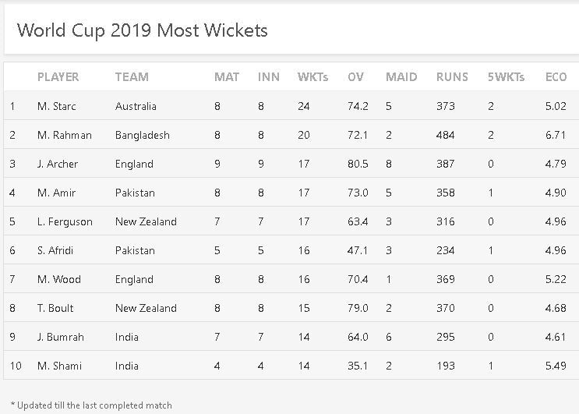Click the WKTs column header
The width and height of the screenshot is (579, 414).
tap(312, 77)
